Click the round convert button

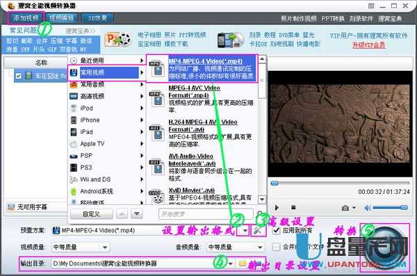(385, 247)
